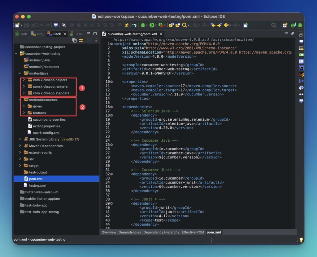Fold the dependencies block at line 16
Image resolution: width=317 pixels, height=257 pixels.
point(111,107)
